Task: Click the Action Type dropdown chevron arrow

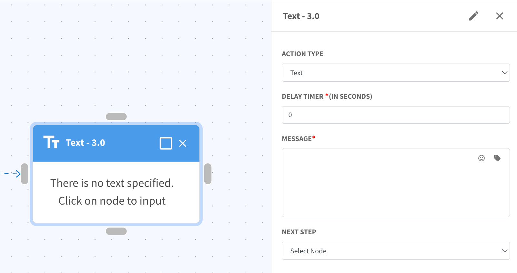Action: pyautogui.click(x=504, y=73)
